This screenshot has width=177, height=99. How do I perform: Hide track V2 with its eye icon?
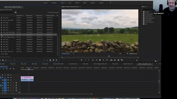[x=11, y=78]
